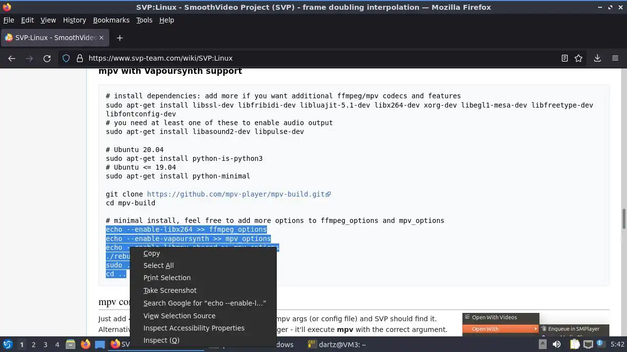Choose Inspect (Q) from the context menu
The height and width of the screenshot is (352, 627).
[203, 340]
